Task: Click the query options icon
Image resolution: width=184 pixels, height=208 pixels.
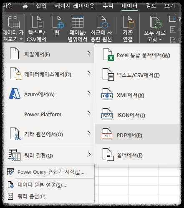Action: point(10,196)
